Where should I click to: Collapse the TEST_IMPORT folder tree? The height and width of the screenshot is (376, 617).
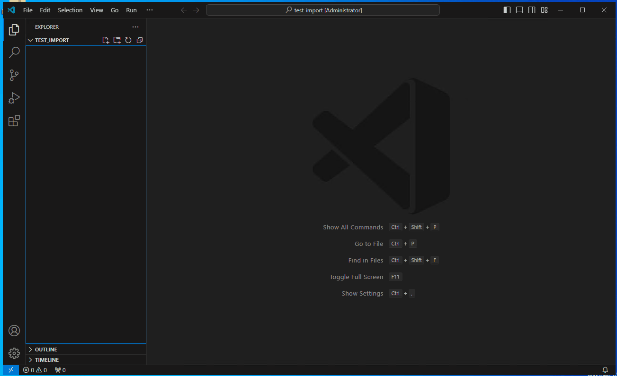(29, 40)
